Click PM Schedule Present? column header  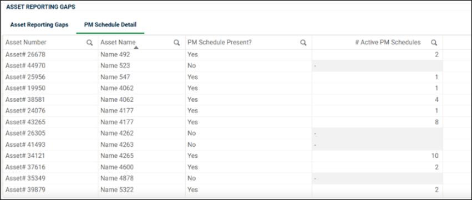click(220, 43)
